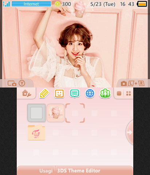Open Notifications speech bubble icon
150x175 pixels.
75,93
